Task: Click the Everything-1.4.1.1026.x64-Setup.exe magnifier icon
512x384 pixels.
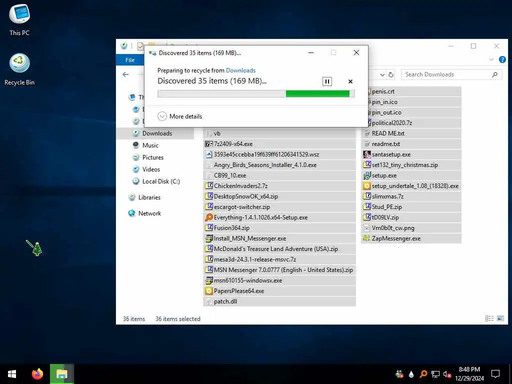Action: click(x=208, y=217)
